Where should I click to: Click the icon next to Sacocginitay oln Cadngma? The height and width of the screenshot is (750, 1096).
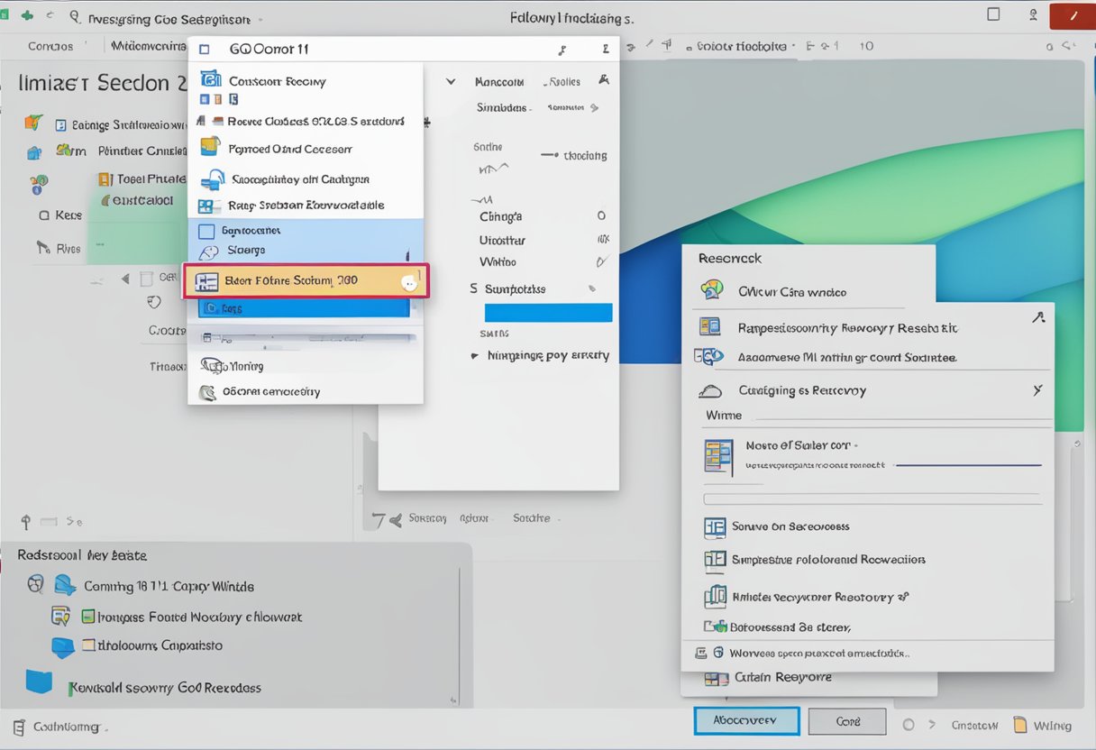212,178
